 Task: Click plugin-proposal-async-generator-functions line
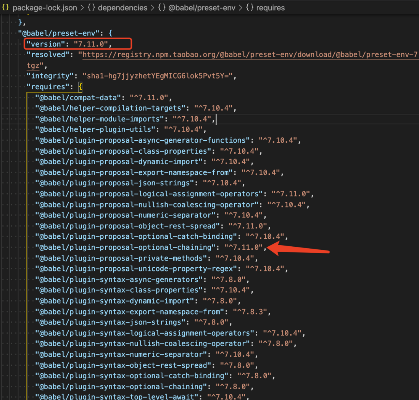click(x=168, y=140)
